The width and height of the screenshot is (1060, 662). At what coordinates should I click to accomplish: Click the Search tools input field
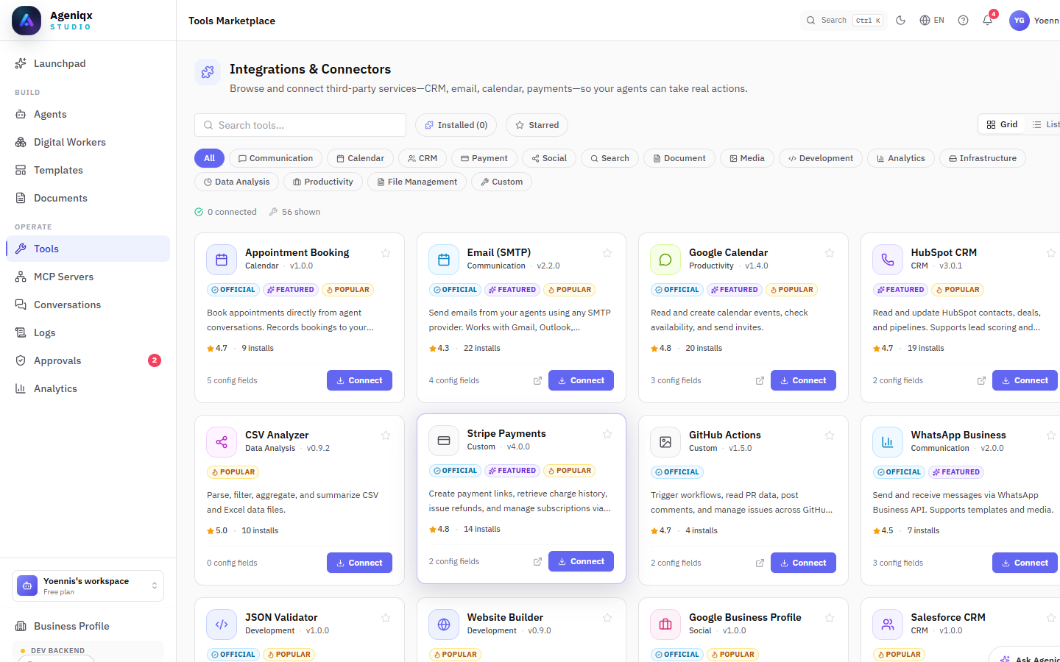point(300,125)
